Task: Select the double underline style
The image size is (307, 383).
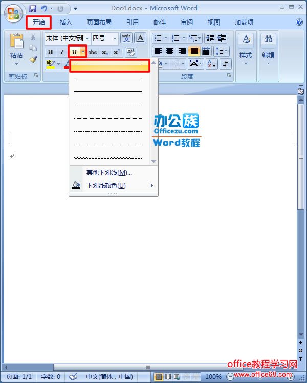Action: tap(108, 79)
